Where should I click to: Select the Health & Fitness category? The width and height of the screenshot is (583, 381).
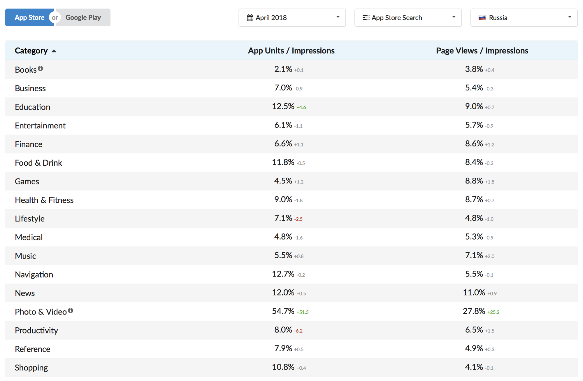[x=44, y=200]
